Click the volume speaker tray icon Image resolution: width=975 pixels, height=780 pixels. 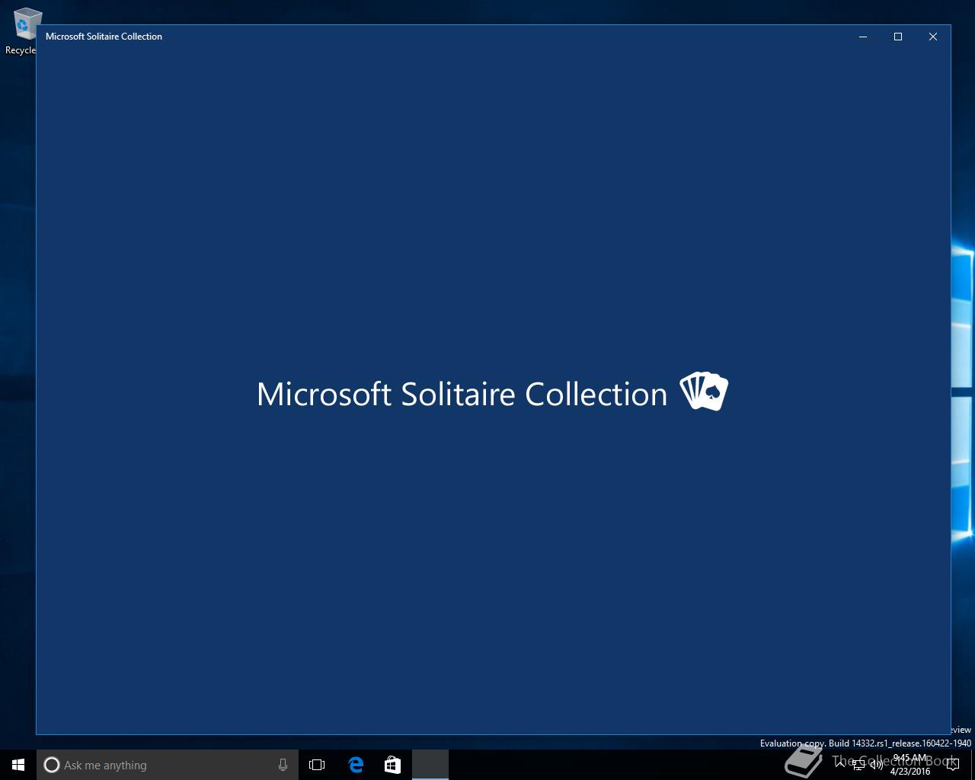pyautogui.click(x=877, y=765)
